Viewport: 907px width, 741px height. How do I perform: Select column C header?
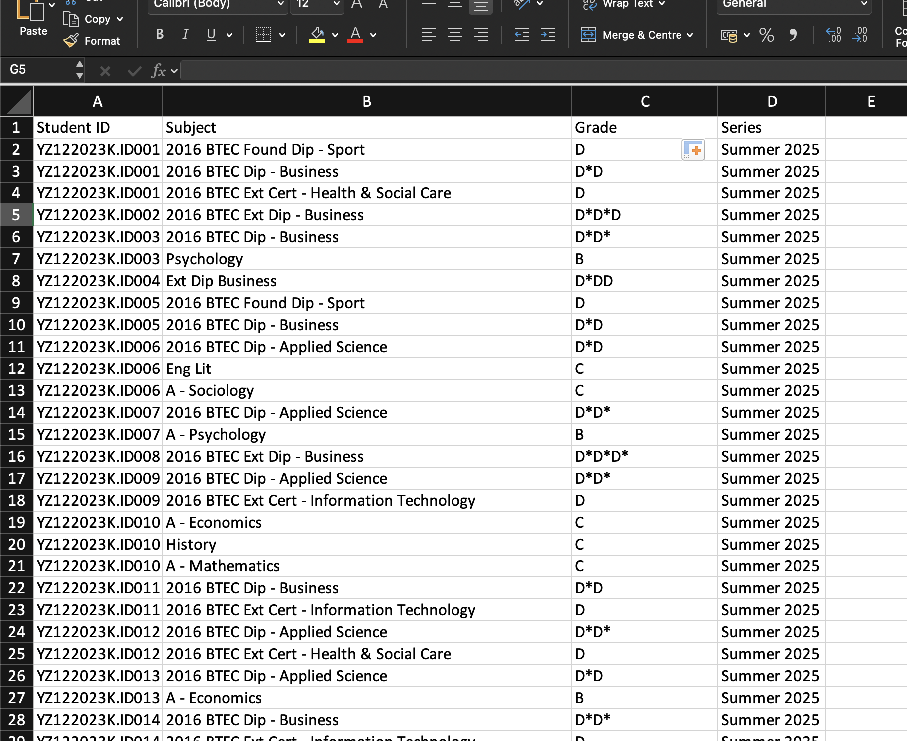(645, 101)
